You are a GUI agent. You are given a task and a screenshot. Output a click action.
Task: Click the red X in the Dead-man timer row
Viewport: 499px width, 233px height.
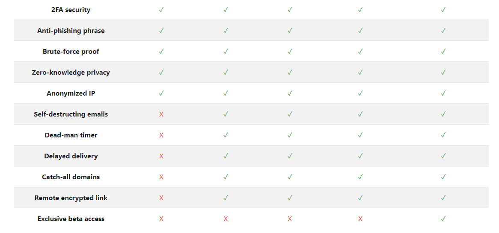[x=161, y=135]
